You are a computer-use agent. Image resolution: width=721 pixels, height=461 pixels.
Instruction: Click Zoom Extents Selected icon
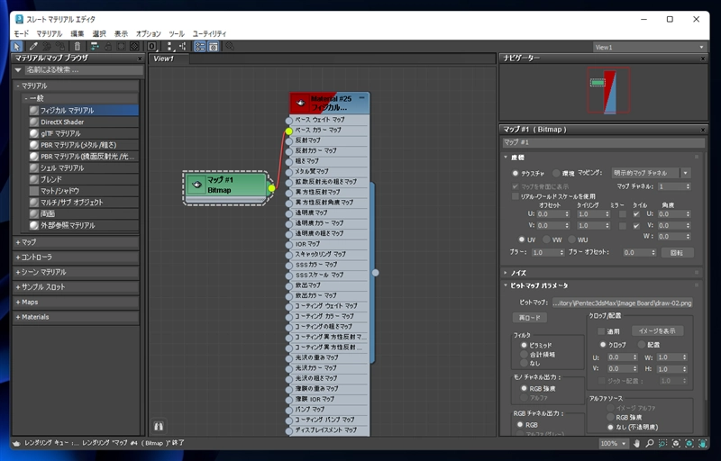pos(689,444)
